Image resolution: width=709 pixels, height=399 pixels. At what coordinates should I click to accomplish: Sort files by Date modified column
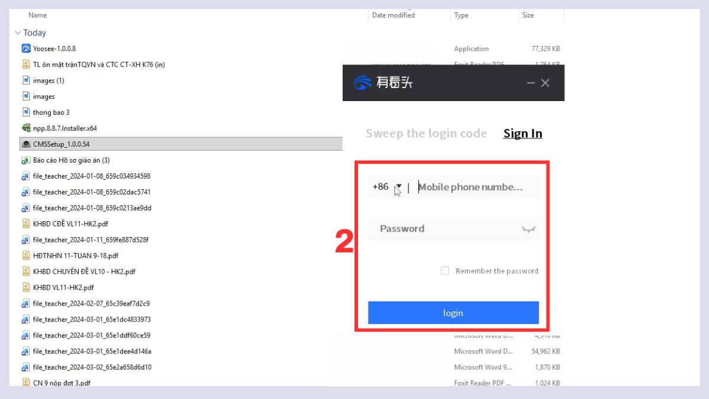click(393, 15)
